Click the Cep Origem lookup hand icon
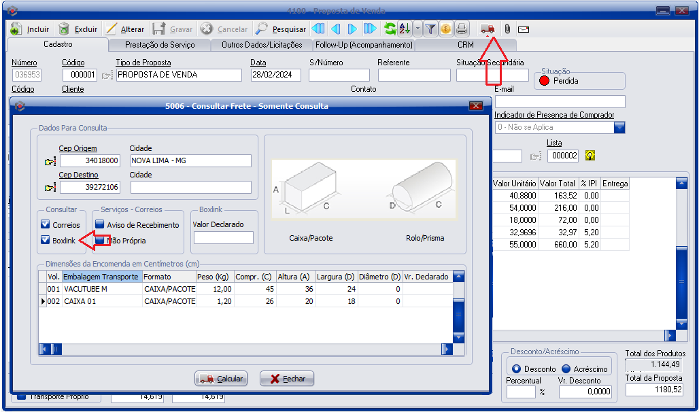Screen dimensions: 699x412 50,161
